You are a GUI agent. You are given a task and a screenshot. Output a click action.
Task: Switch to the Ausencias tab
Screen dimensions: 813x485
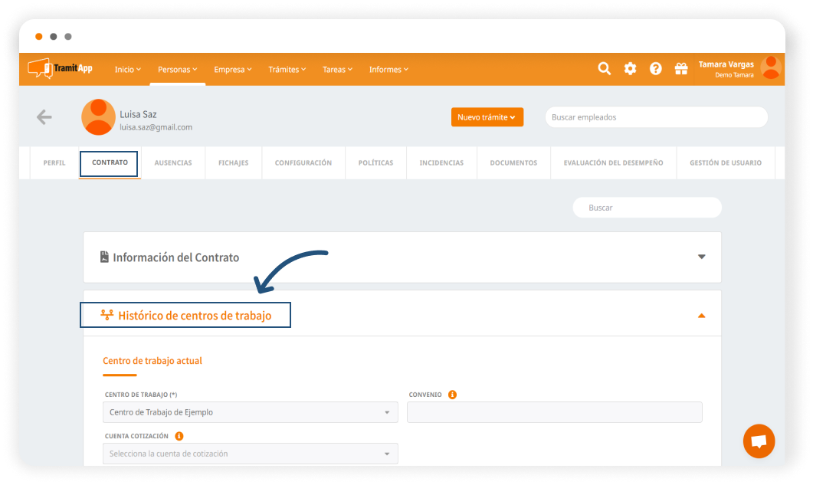click(173, 163)
